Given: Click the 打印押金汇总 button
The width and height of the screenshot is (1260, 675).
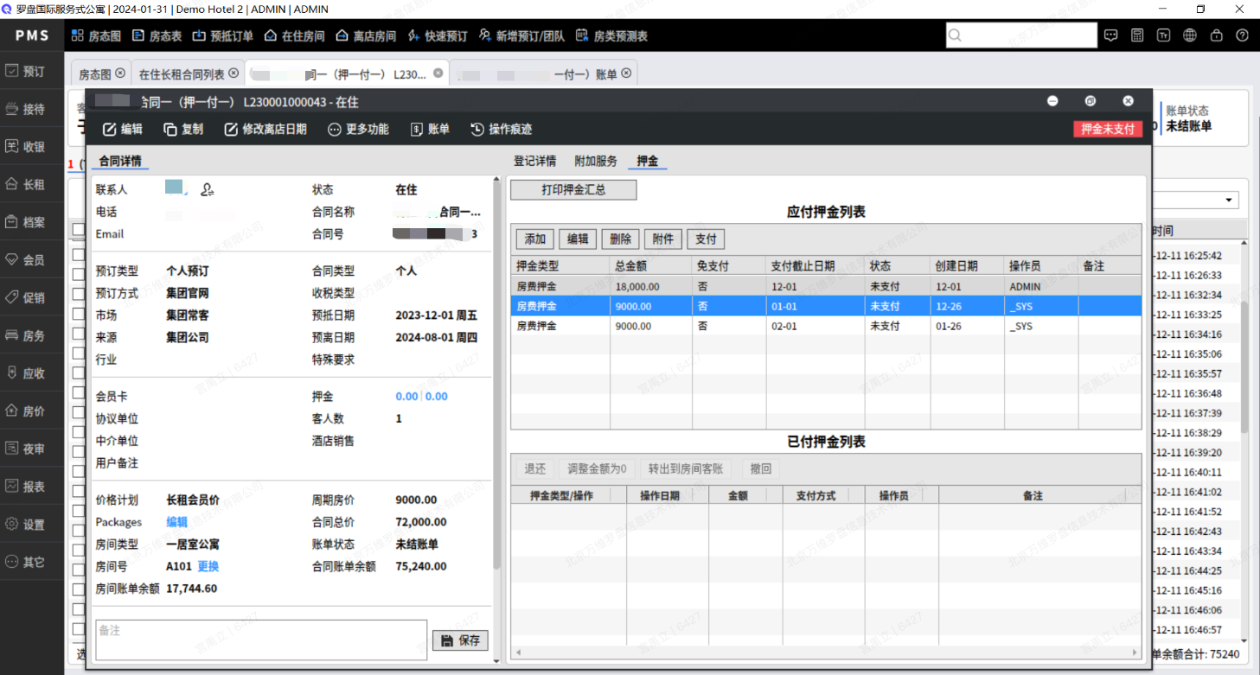Looking at the screenshot, I should pyautogui.click(x=573, y=189).
